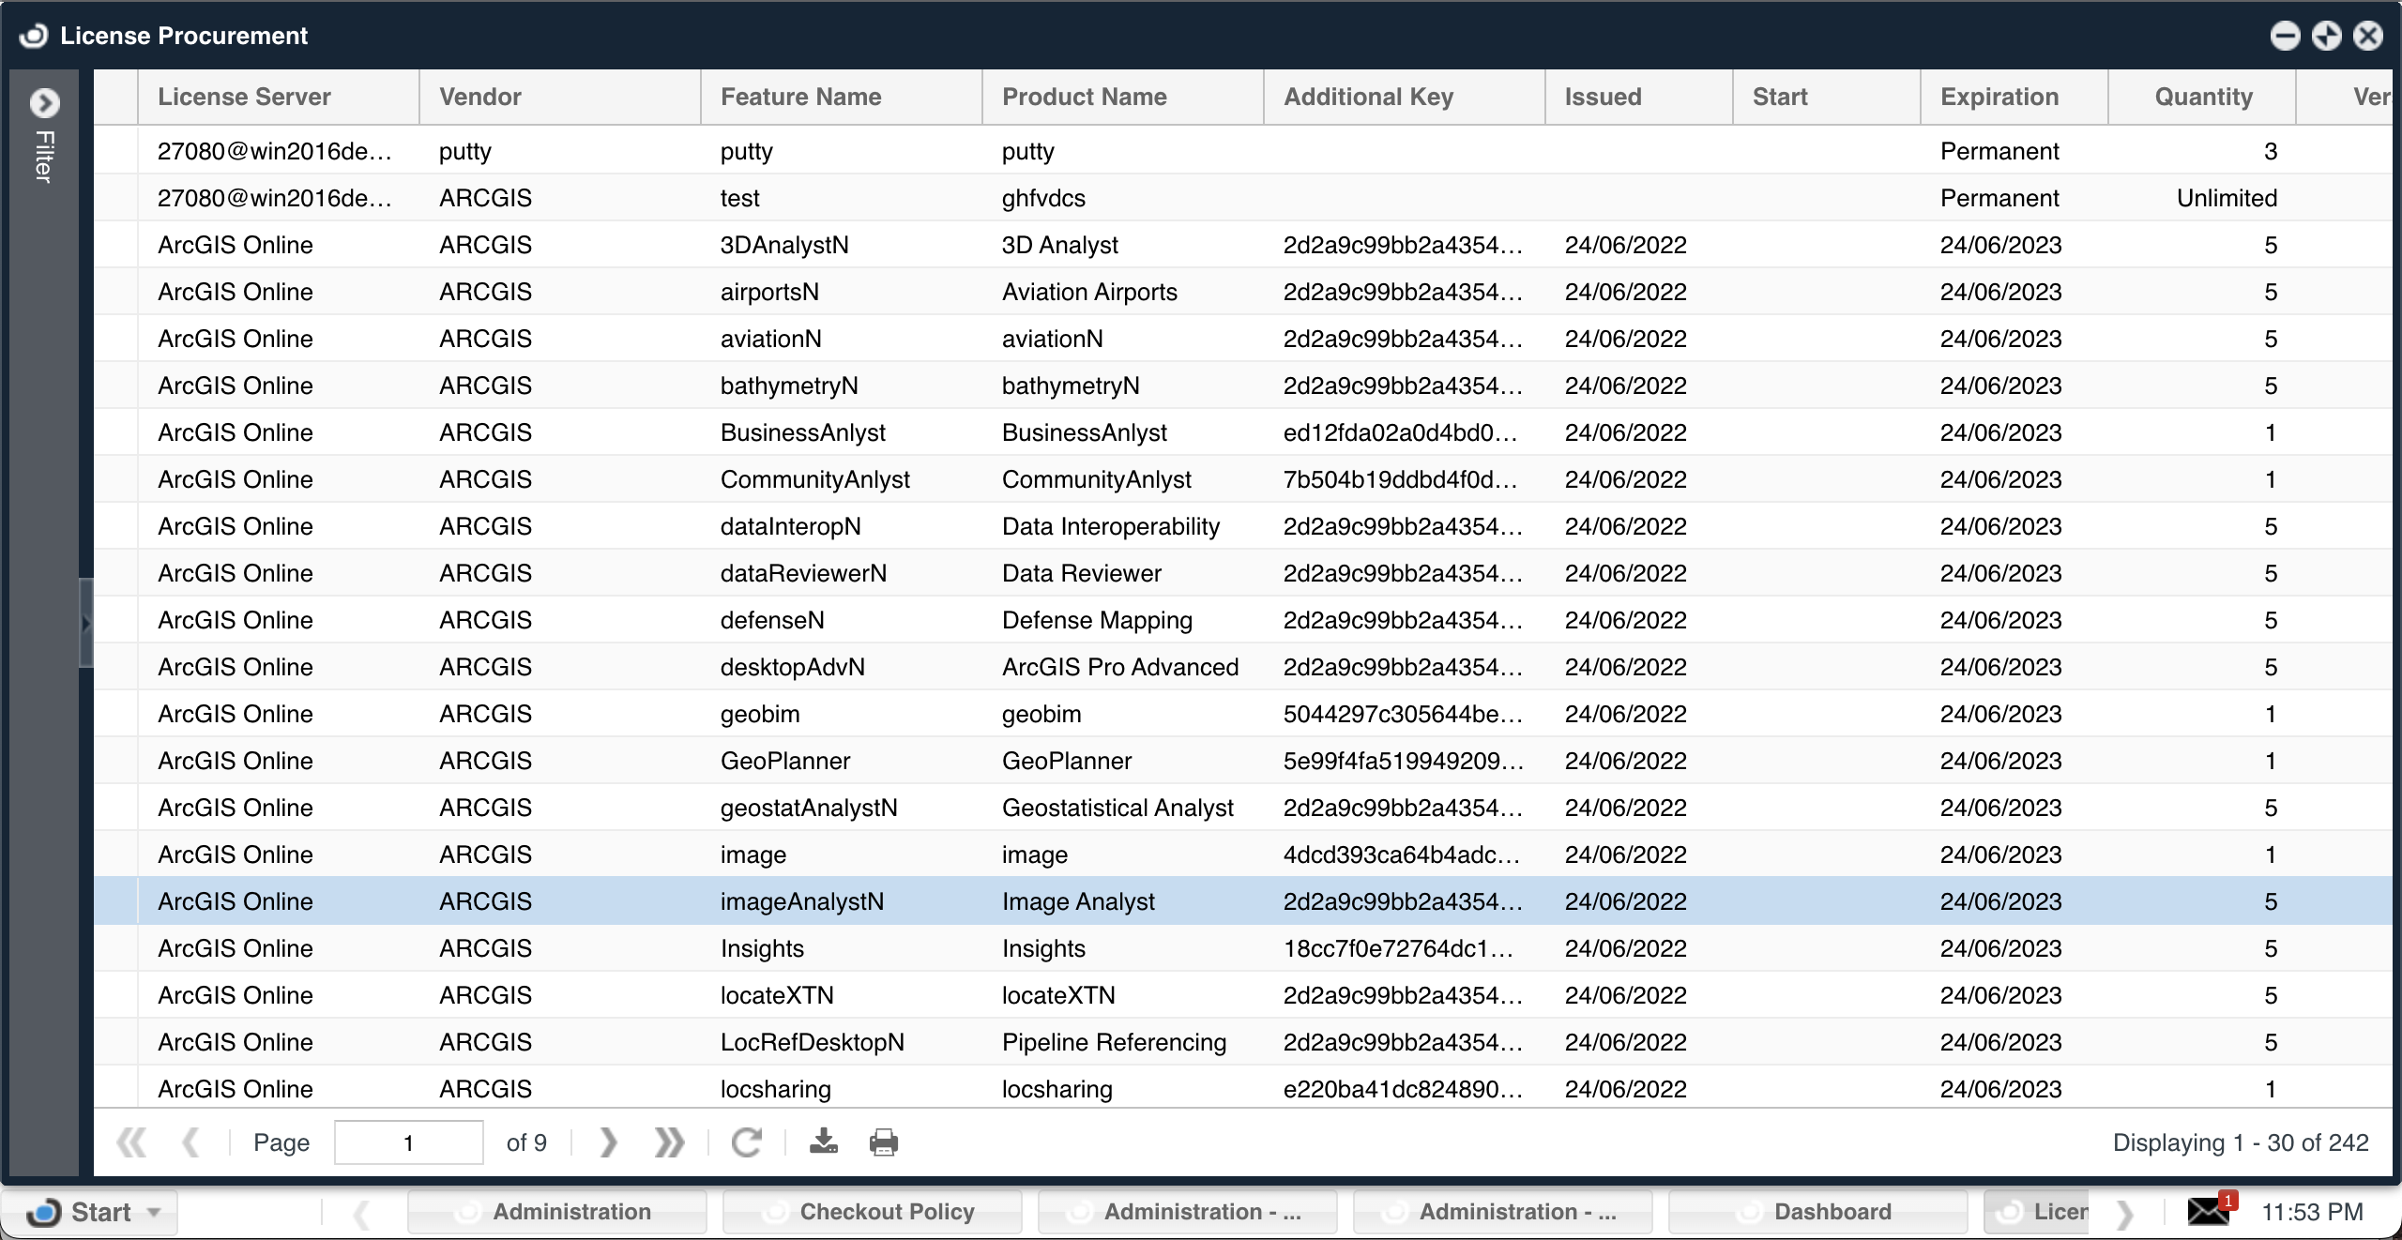Switch to the Checkout Policy tab
The width and height of the screenshot is (2402, 1240).
point(872,1212)
